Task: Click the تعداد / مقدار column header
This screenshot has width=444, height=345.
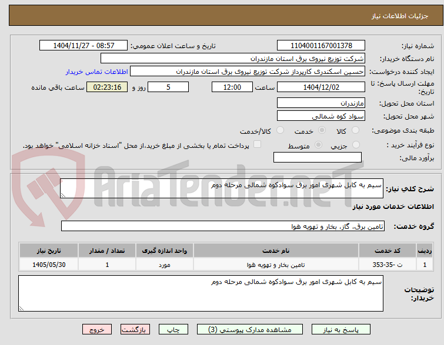Action: pos(107,251)
